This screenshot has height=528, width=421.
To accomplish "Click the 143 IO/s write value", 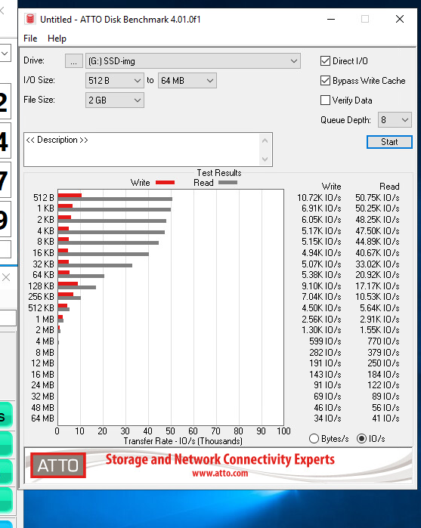I will (x=325, y=375).
